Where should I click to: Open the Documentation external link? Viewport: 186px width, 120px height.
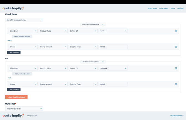point(177,116)
